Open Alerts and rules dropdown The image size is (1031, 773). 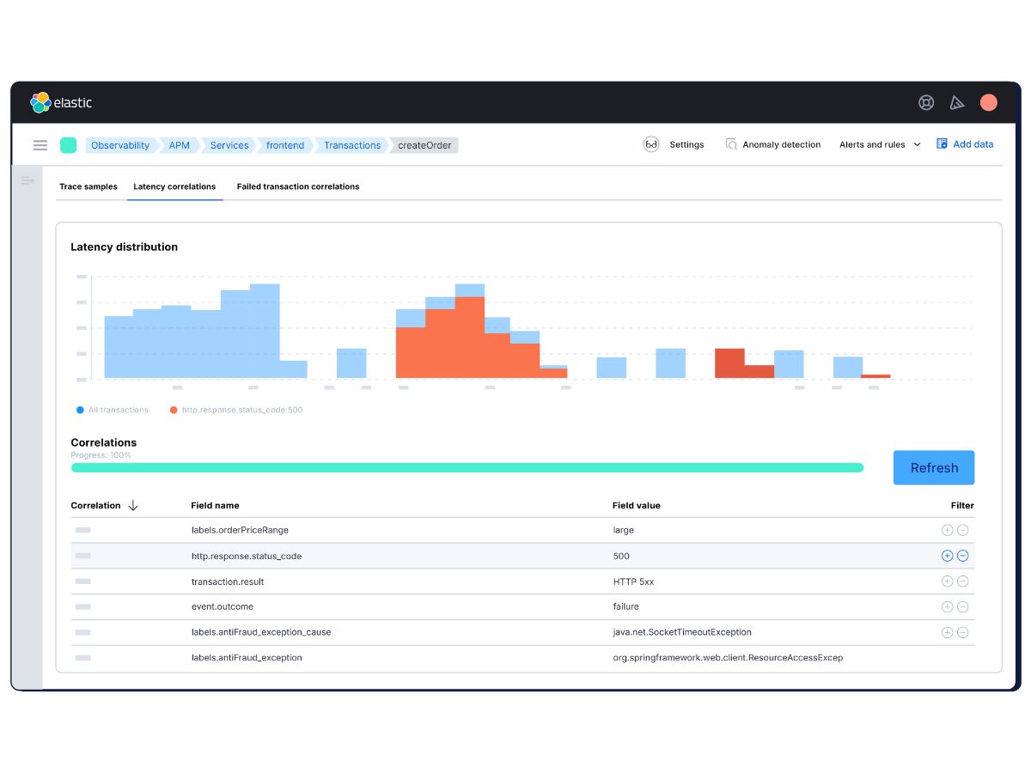click(x=880, y=144)
